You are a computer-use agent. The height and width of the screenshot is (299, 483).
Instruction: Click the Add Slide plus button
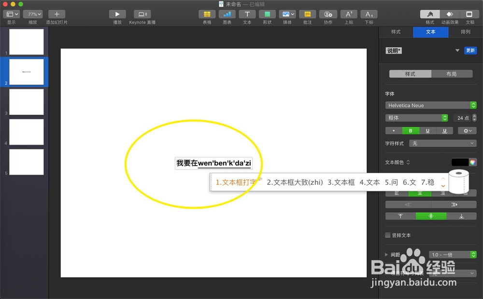[x=57, y=14]
